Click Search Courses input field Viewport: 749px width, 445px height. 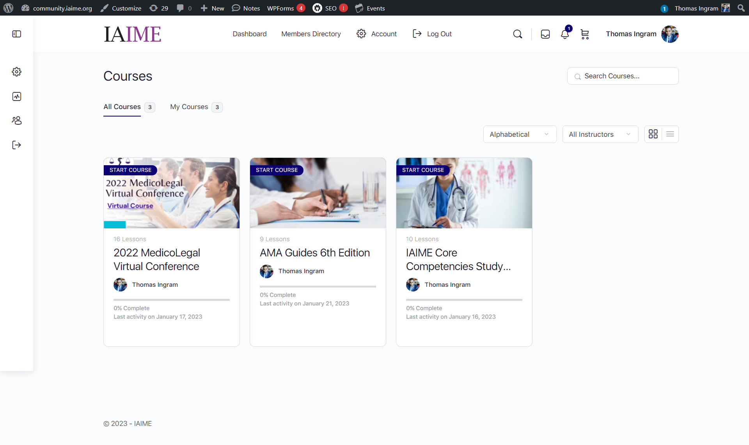click(623, 76)
